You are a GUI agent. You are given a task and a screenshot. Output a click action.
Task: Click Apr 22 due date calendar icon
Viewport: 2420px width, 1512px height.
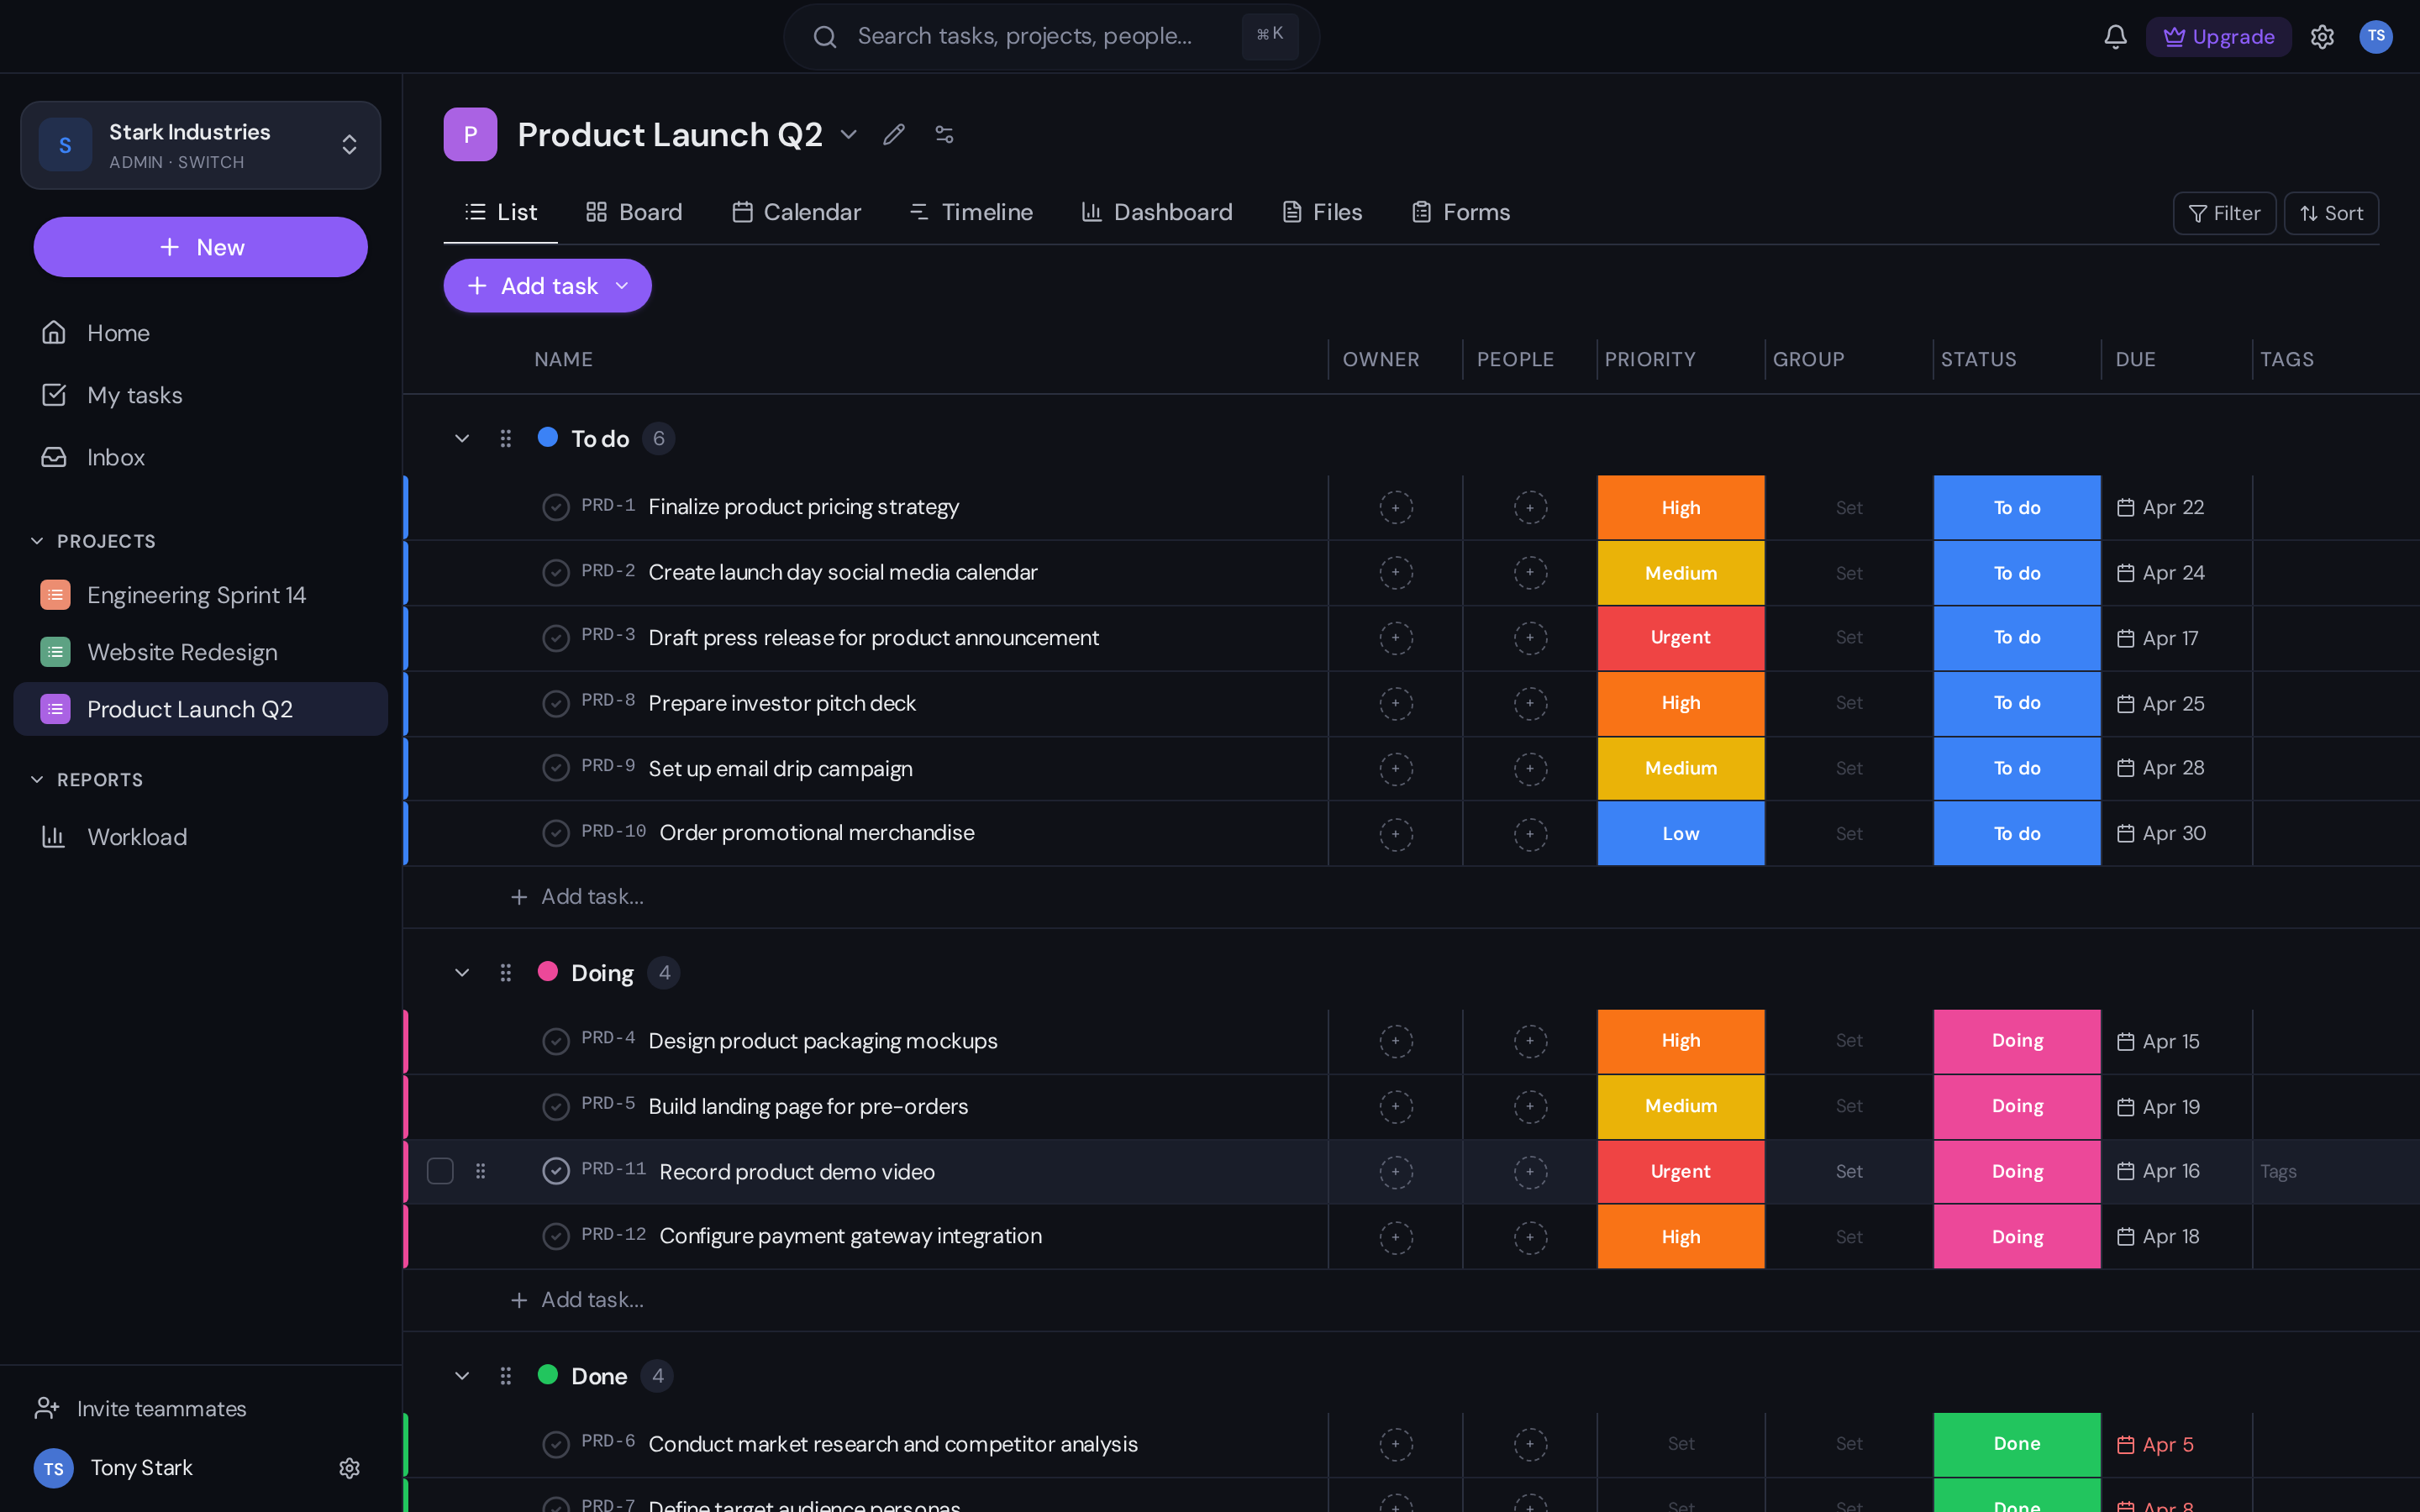click(x=2126, y=507)
